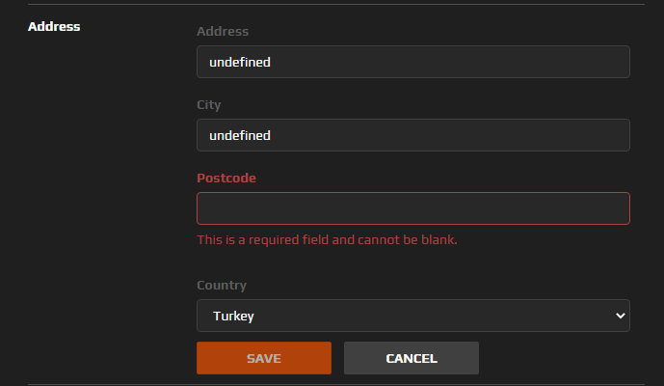The image size is (664, 386).
Task: Click the required field error message
Action: [x=327, y=239]
